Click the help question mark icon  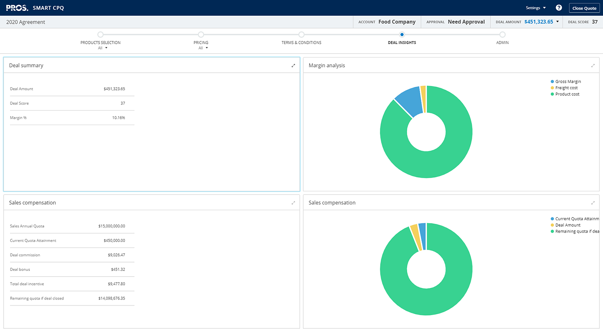pyautogui.click(x=559, y=8)
